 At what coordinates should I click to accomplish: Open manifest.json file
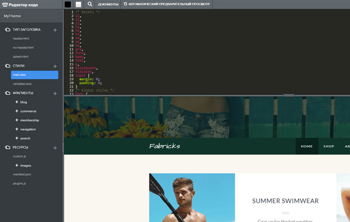[22, 174]
